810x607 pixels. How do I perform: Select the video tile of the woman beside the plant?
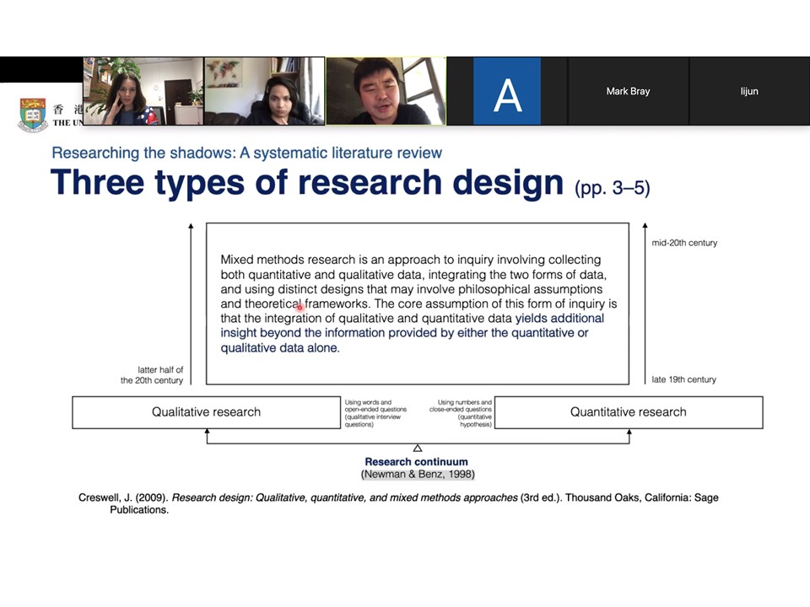click(x=143, y=91)
